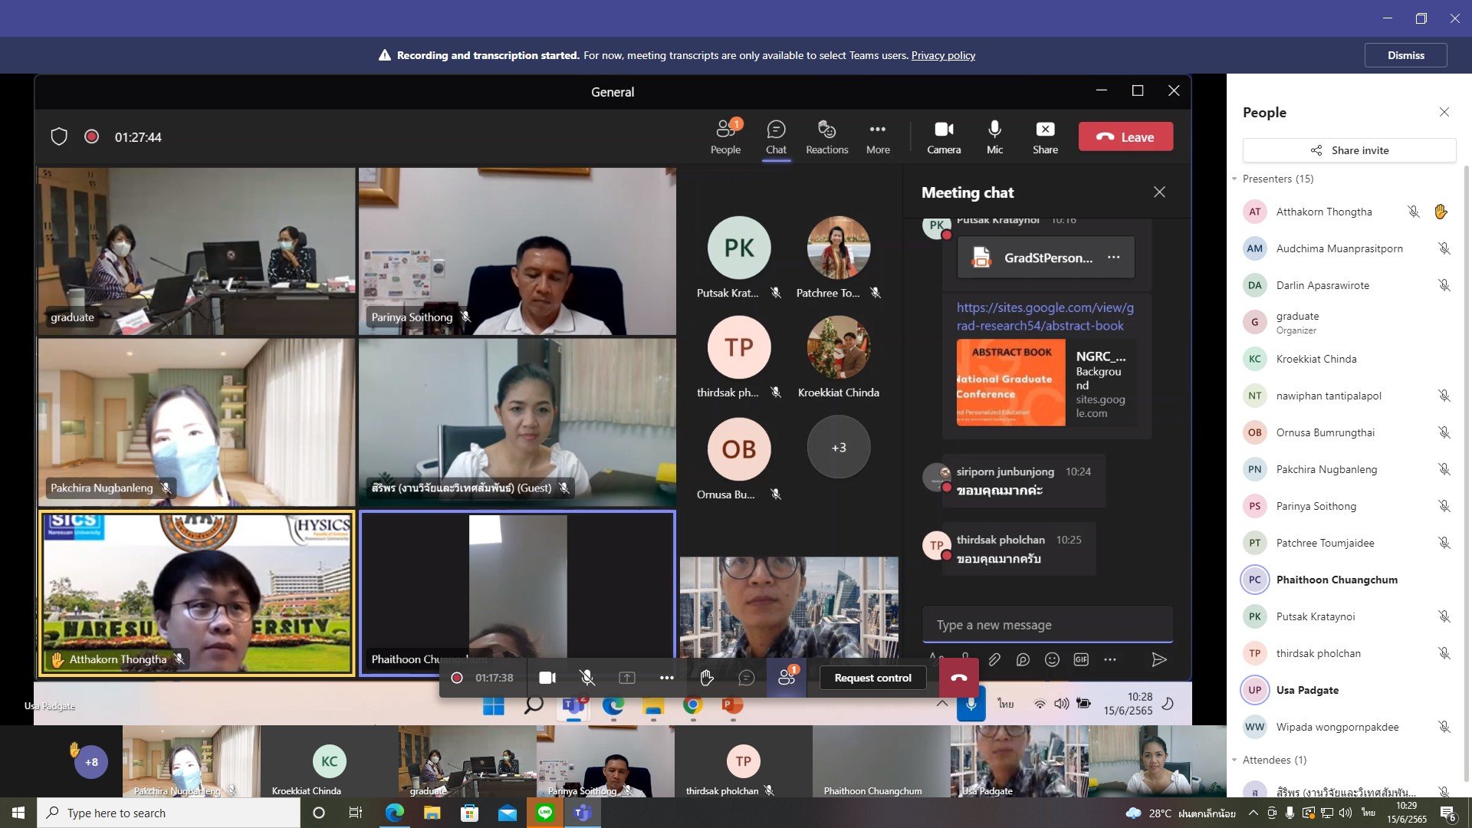Screen dimensions: 1472x828
Task: Close the People panel
Action: pos(1444,112)
